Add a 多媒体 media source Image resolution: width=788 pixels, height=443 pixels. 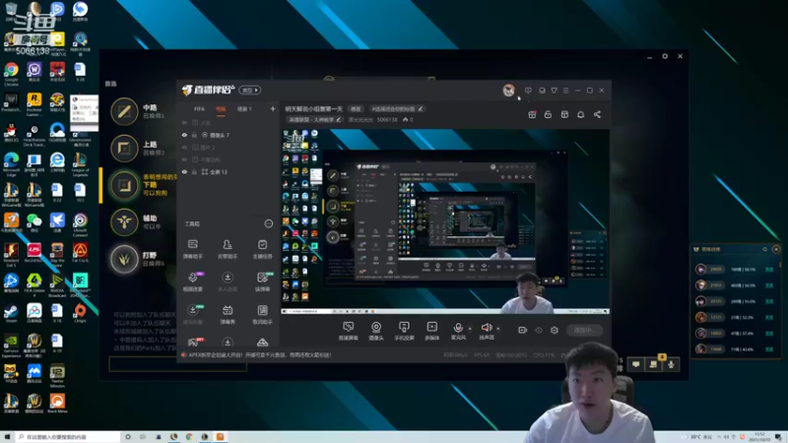coord(431,331)
